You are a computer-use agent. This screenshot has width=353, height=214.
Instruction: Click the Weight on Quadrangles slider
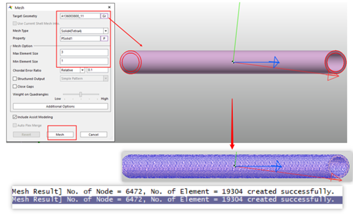[81, 95]
